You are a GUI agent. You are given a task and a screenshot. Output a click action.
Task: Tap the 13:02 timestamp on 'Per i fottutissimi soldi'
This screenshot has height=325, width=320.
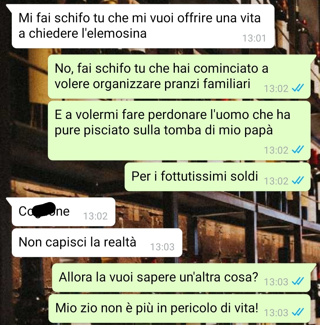(276, 181)
